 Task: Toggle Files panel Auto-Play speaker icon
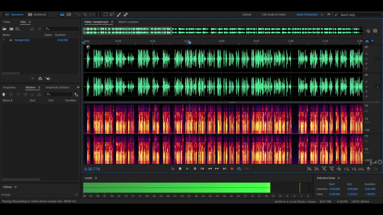point(48,78)
